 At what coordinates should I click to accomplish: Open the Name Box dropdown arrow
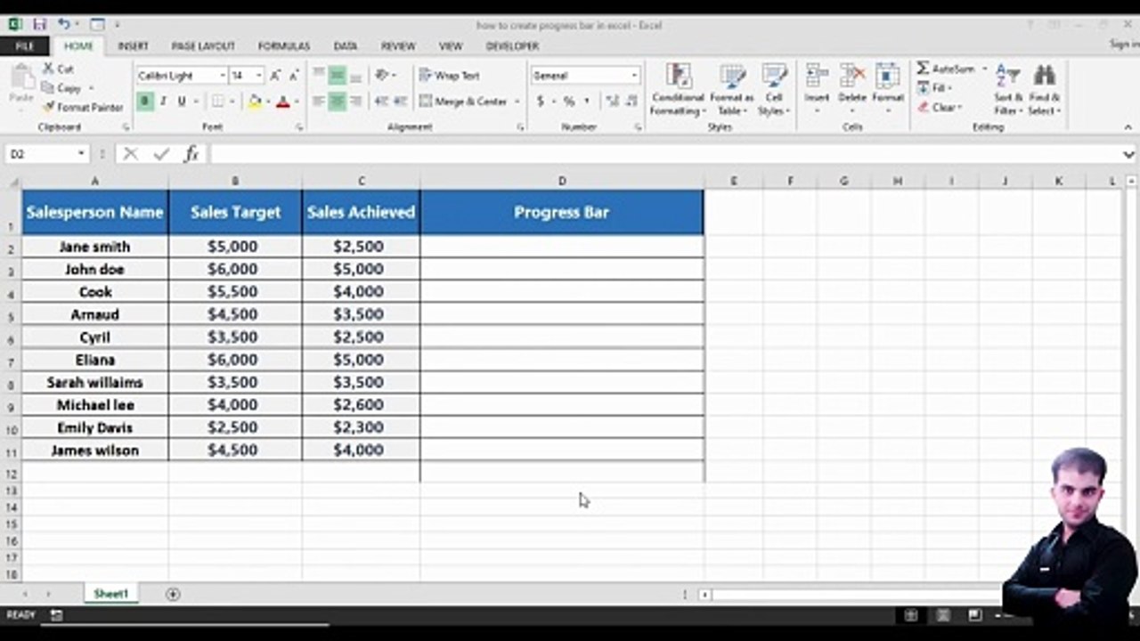(81, 154)
